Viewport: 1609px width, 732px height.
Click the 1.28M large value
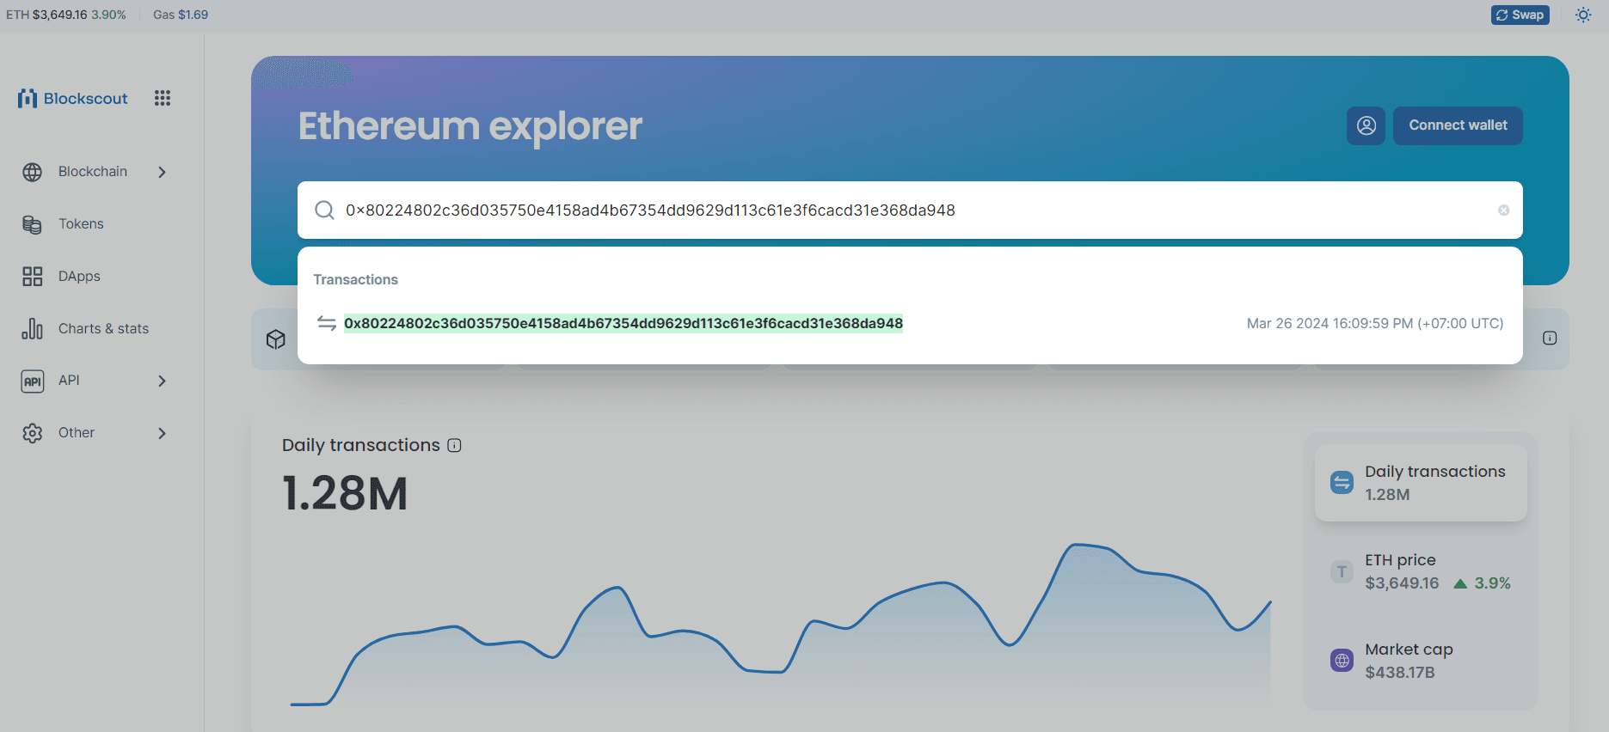[x=345, y=493]
